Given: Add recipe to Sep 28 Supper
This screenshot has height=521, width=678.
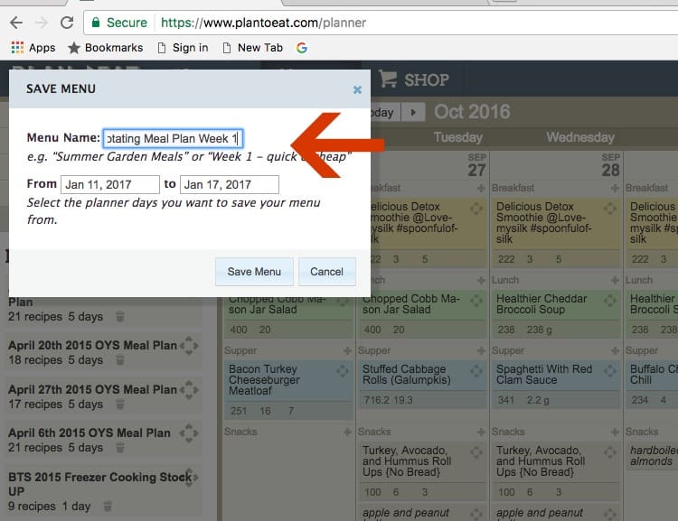Looking at the screenshot, I should 615,350.
